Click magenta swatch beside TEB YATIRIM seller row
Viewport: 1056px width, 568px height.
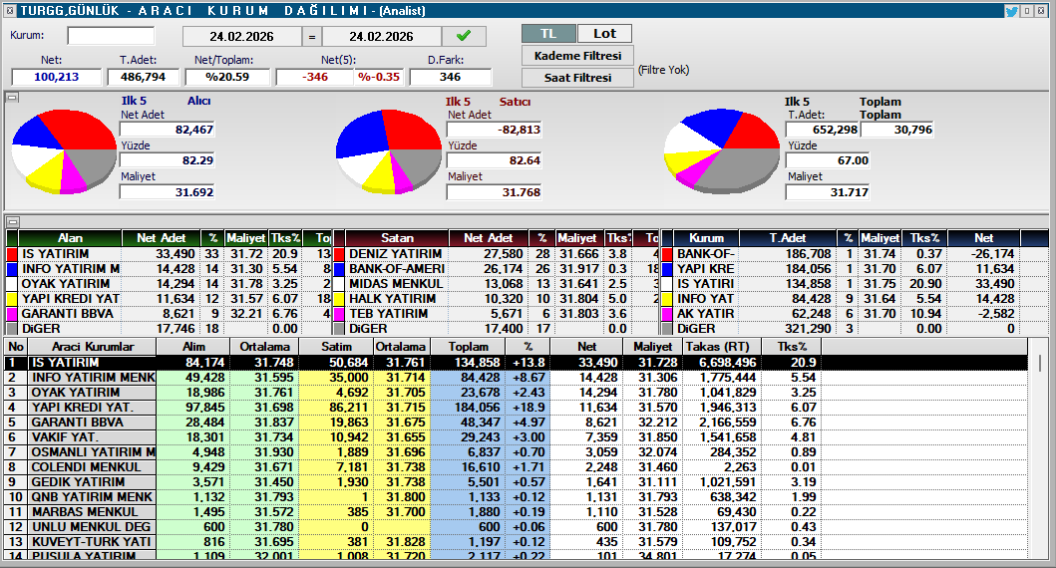tap(339, 314)
